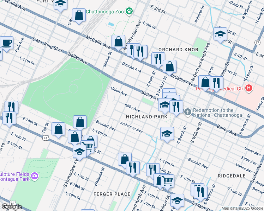Click the church icon by Redemption to the Nations
The image size is (264, 211).
pos(187,112)
